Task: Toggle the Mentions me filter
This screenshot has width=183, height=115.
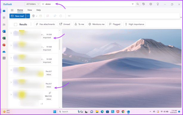Action: pyautogui.click(x=96, y=24)
